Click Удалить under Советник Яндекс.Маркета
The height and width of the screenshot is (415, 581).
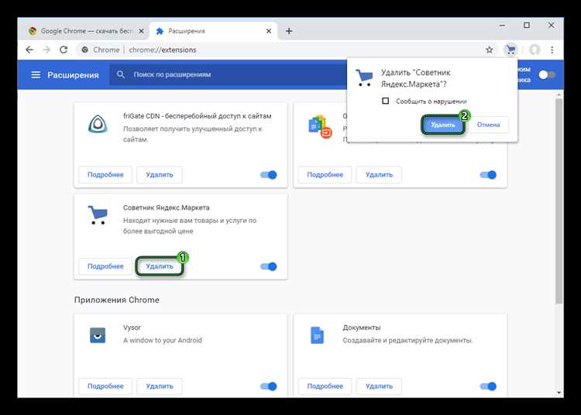[x=160, y=266]
